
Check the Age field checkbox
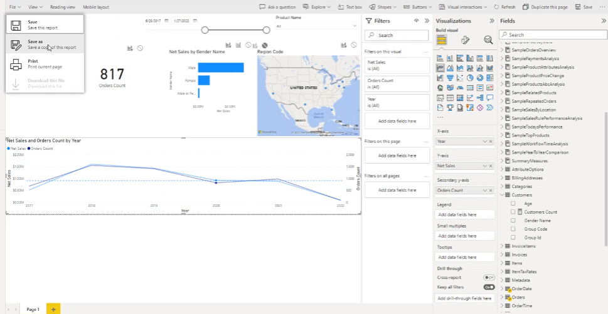tap(513, 203)
